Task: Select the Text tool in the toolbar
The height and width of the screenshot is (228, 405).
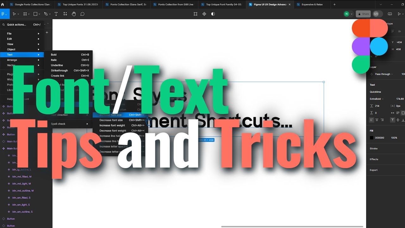Action: click(56, 14)
